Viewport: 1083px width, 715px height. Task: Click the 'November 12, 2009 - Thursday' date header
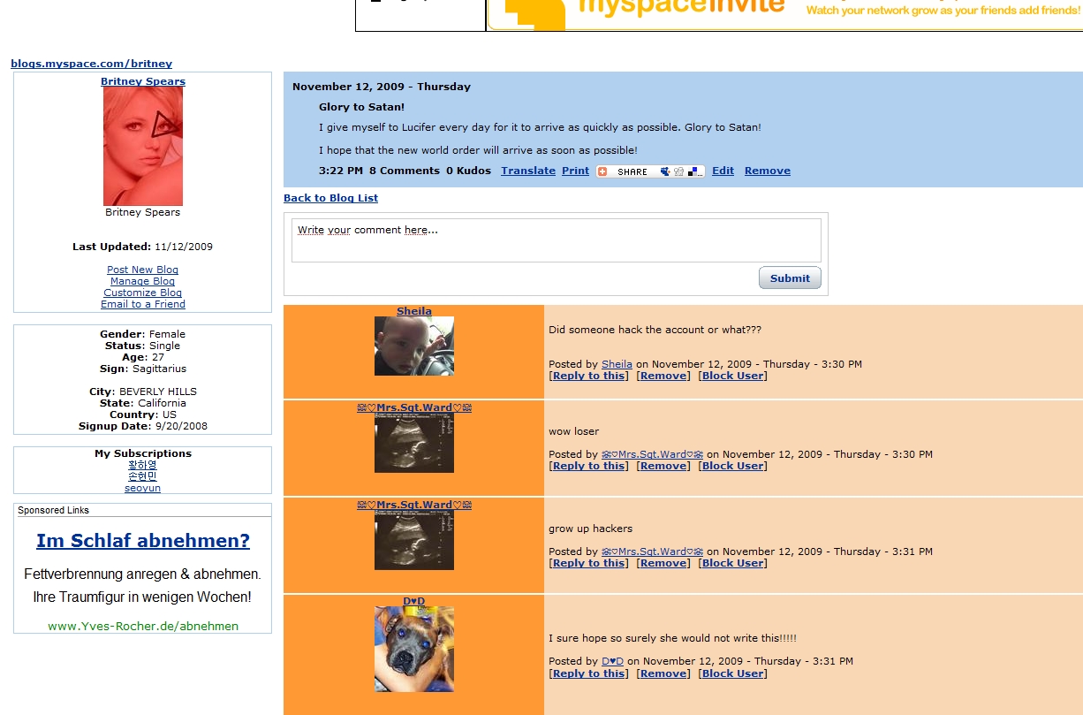382,87
